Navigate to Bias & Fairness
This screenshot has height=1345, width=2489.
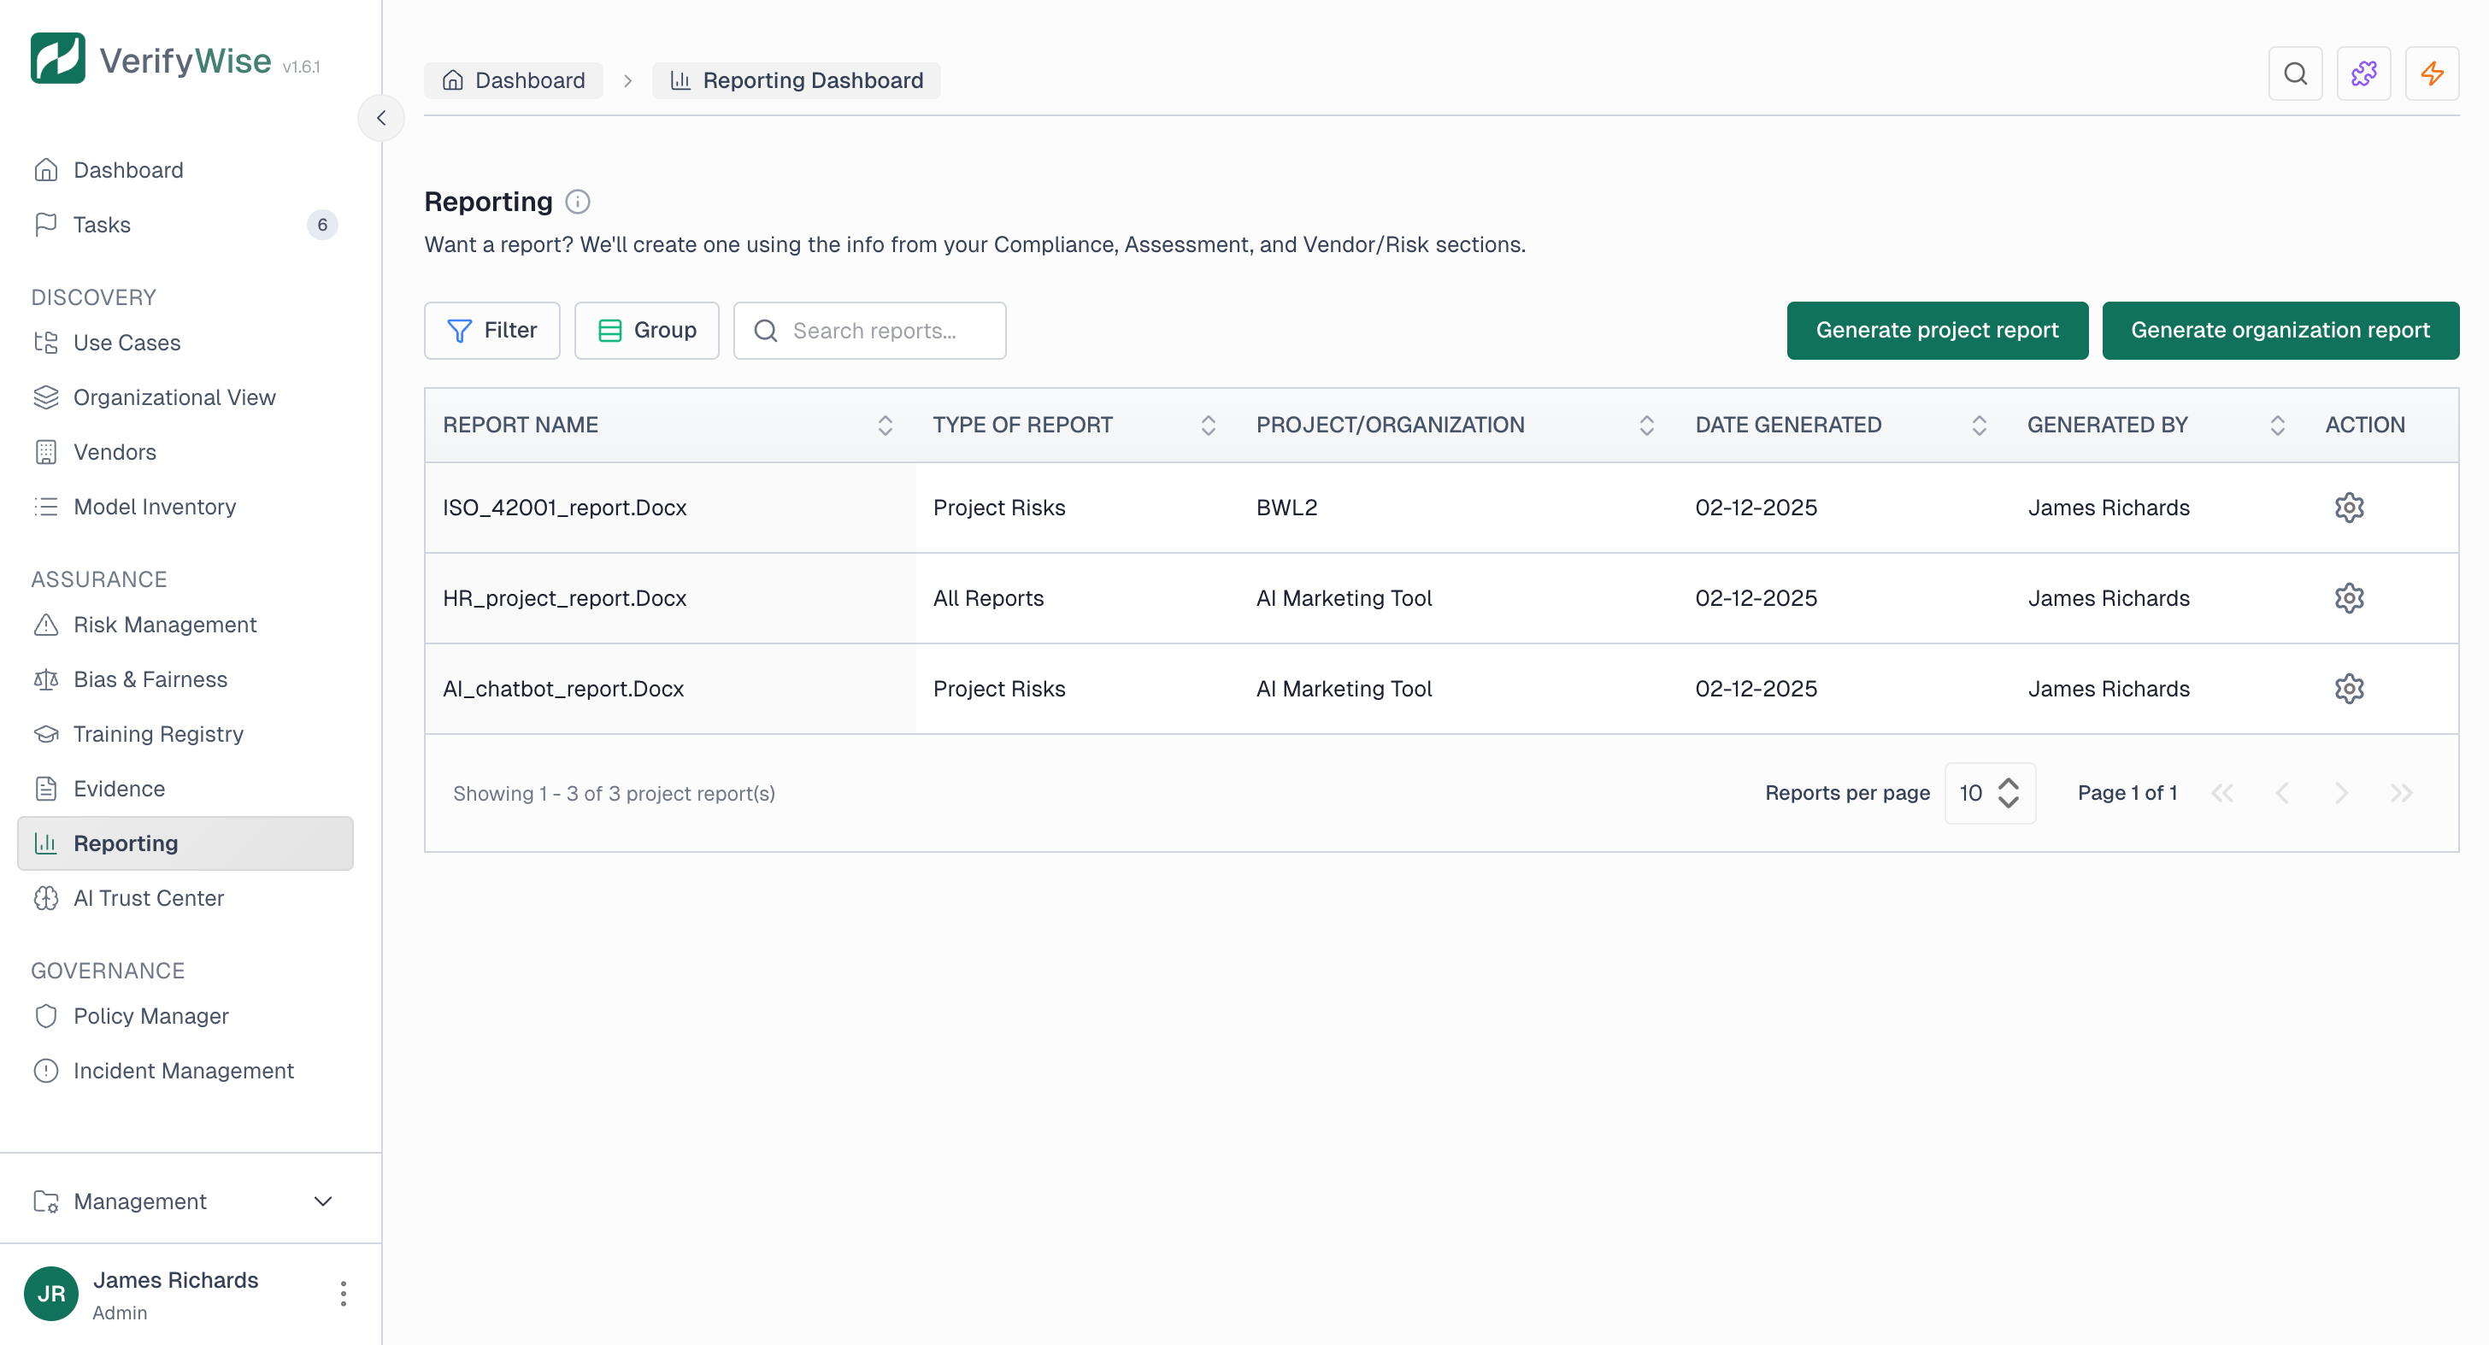pos(150,679)
